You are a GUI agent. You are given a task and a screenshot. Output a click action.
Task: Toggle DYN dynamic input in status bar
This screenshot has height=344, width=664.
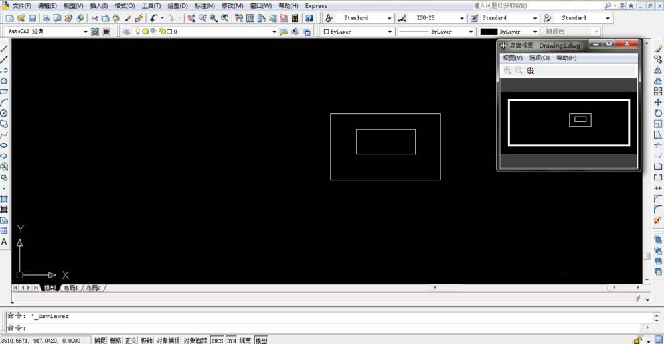coord(232,340)
